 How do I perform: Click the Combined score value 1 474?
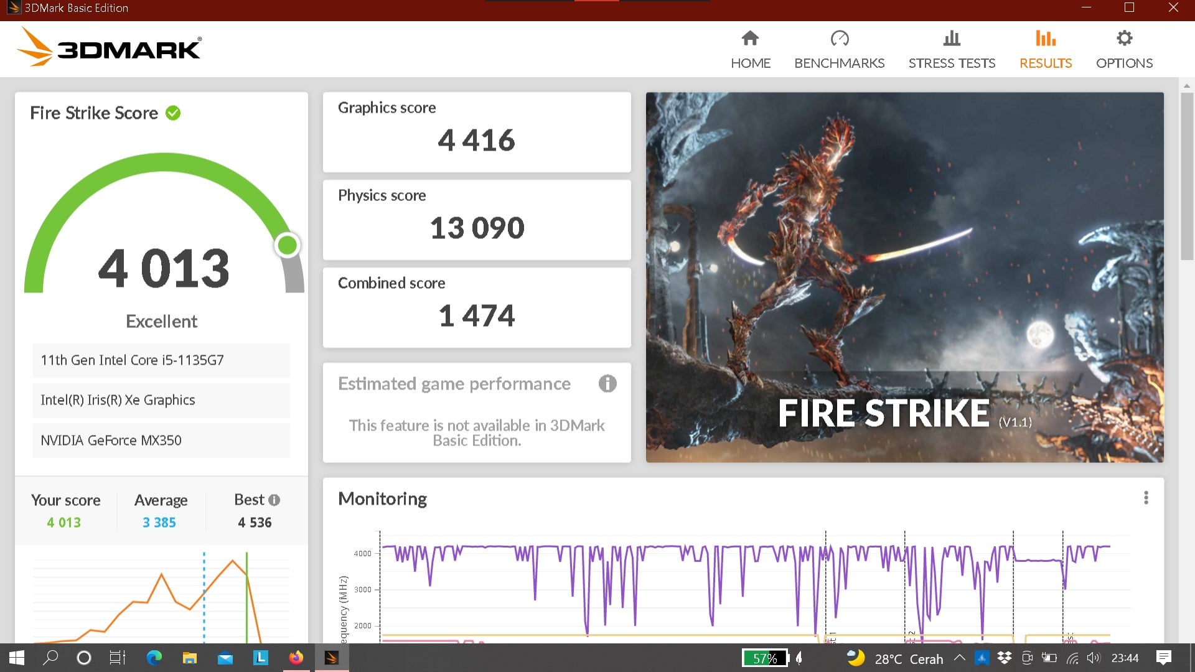pos(477,315)
